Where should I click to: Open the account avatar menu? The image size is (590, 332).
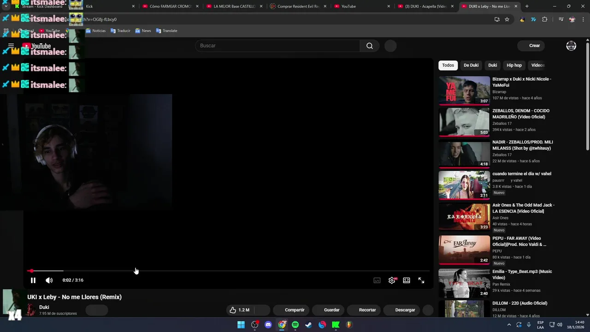(x=571, y=46)
